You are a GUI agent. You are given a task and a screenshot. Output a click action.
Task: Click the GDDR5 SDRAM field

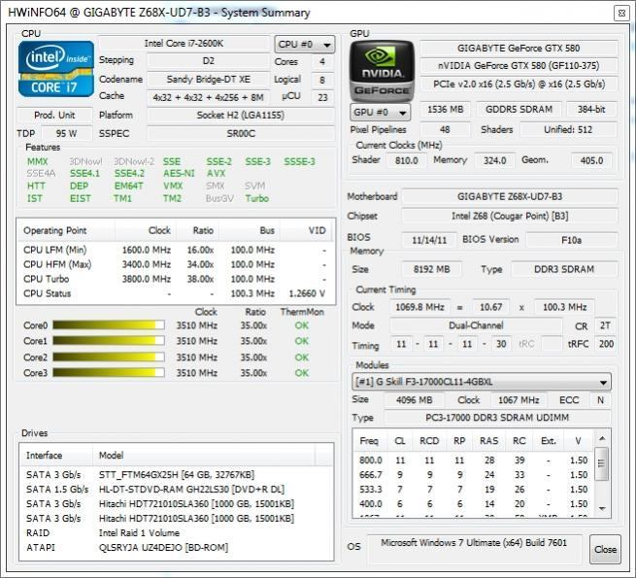pos(519,109)
